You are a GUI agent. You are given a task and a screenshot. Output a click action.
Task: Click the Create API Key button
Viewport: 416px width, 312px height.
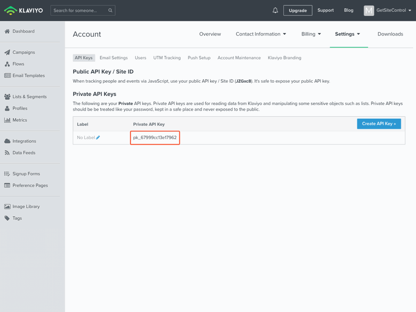pyautogui.click(x=378, y=124)
